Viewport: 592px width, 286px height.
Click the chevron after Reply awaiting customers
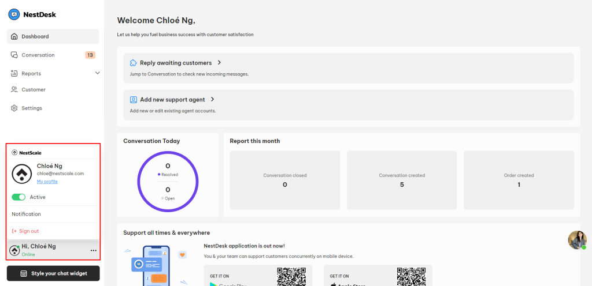(219, 63)
